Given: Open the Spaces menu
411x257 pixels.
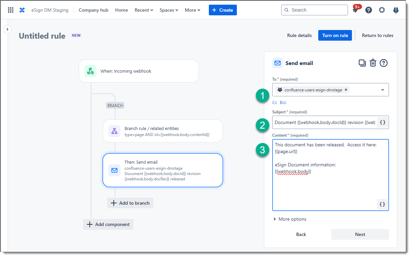Looking at the screenshot, I should pos(169,10).
